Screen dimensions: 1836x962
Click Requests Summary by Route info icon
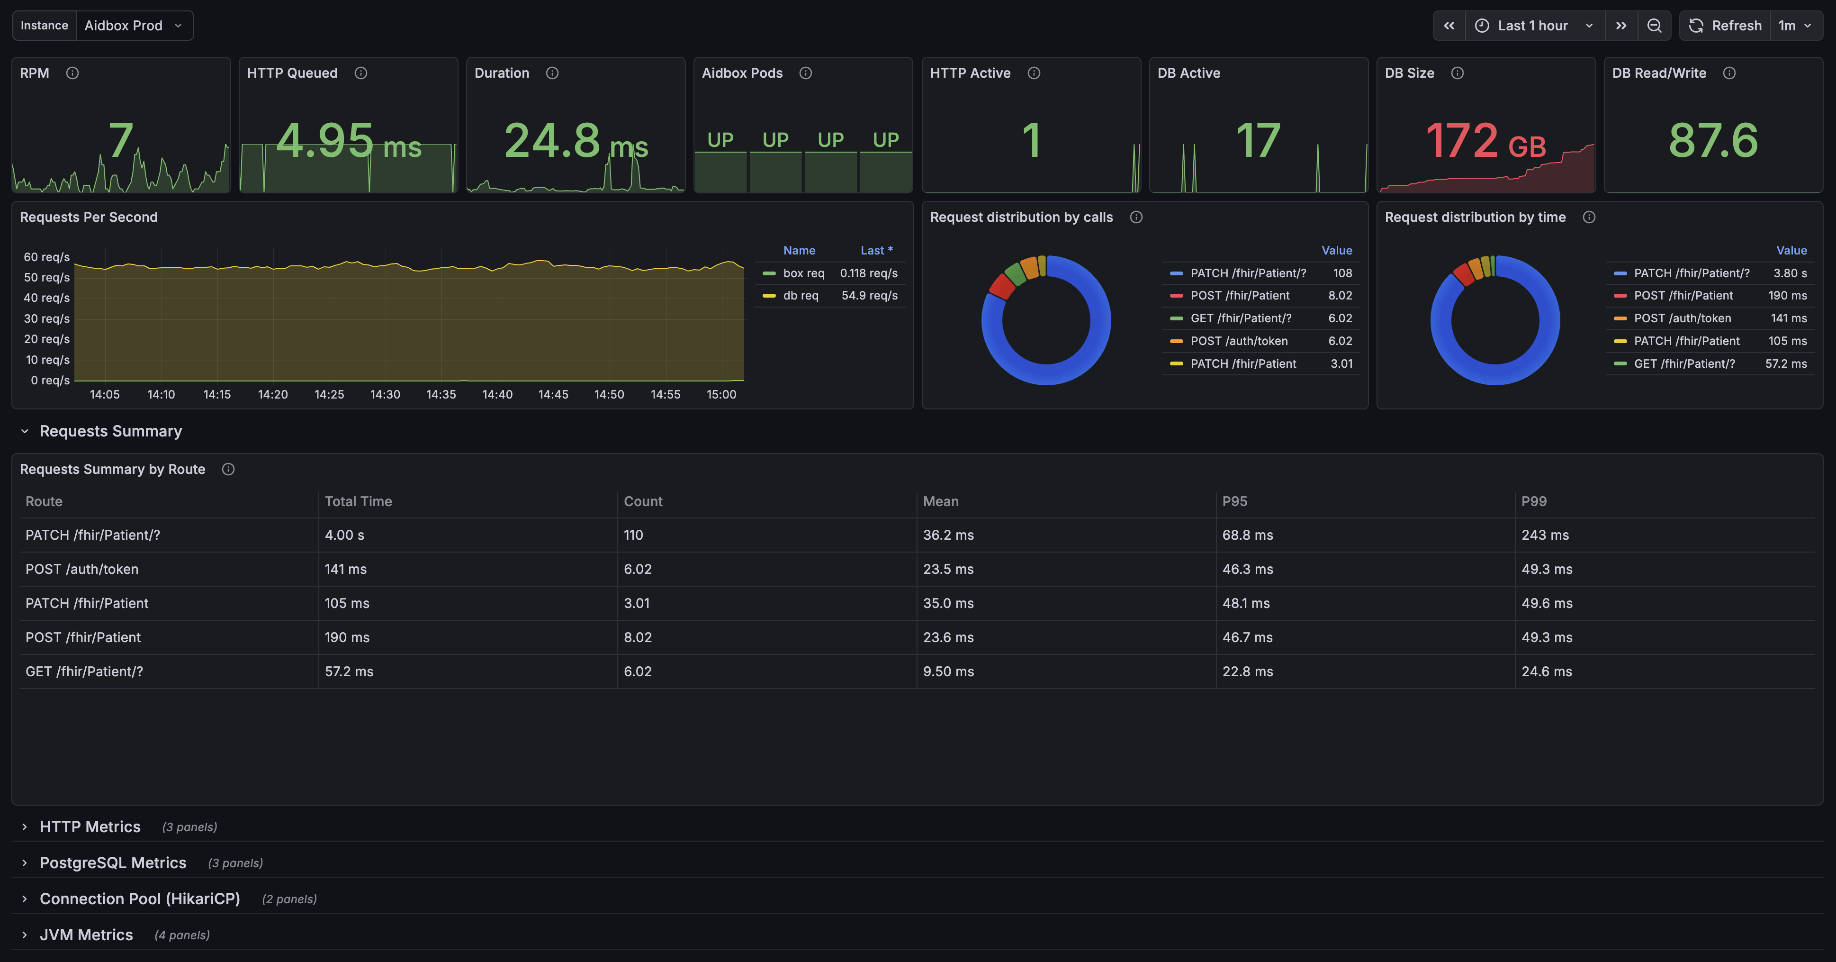228,469
